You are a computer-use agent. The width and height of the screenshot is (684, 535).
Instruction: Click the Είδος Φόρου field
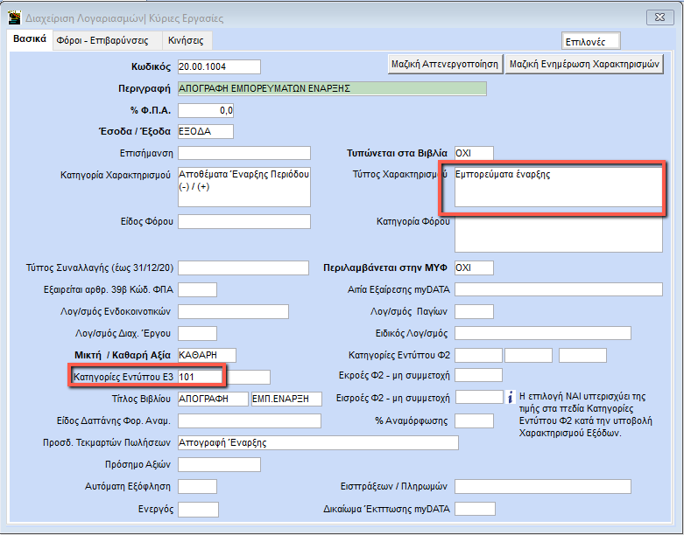tap(243, 221)
